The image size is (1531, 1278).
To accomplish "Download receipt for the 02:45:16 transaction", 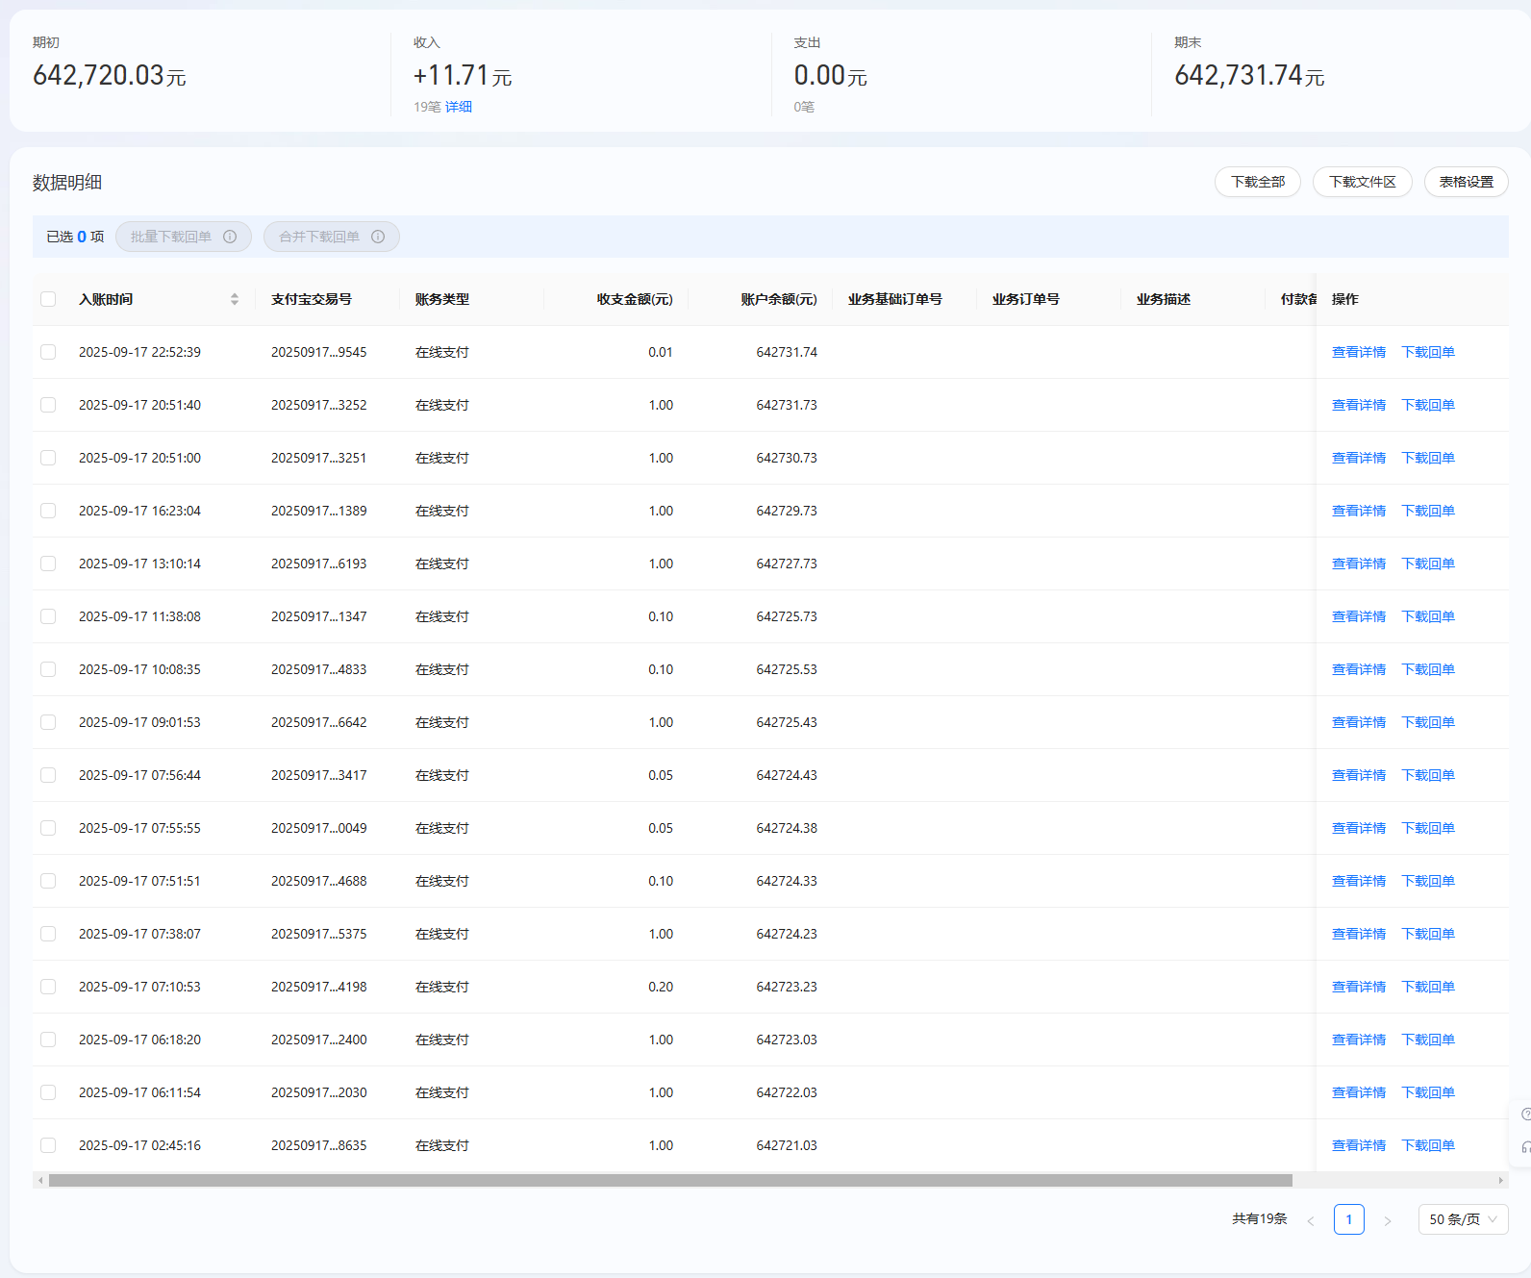I will pos(1427,1145).
